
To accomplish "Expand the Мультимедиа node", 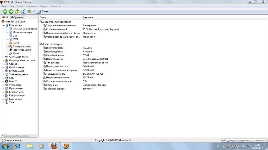I will pos(3,71).
